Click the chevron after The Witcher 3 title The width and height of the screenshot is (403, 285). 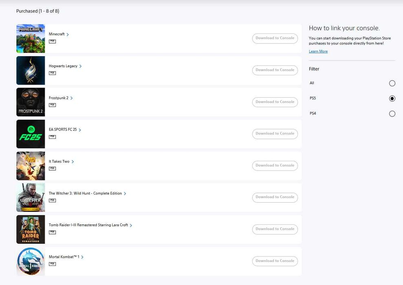point(125,193)
